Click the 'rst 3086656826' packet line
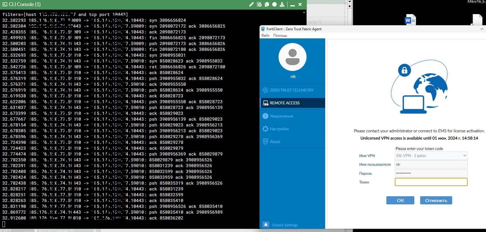Image resolution: width=486 pixels, height=232 pixels. pyautogui.click(x=114, y=67)
